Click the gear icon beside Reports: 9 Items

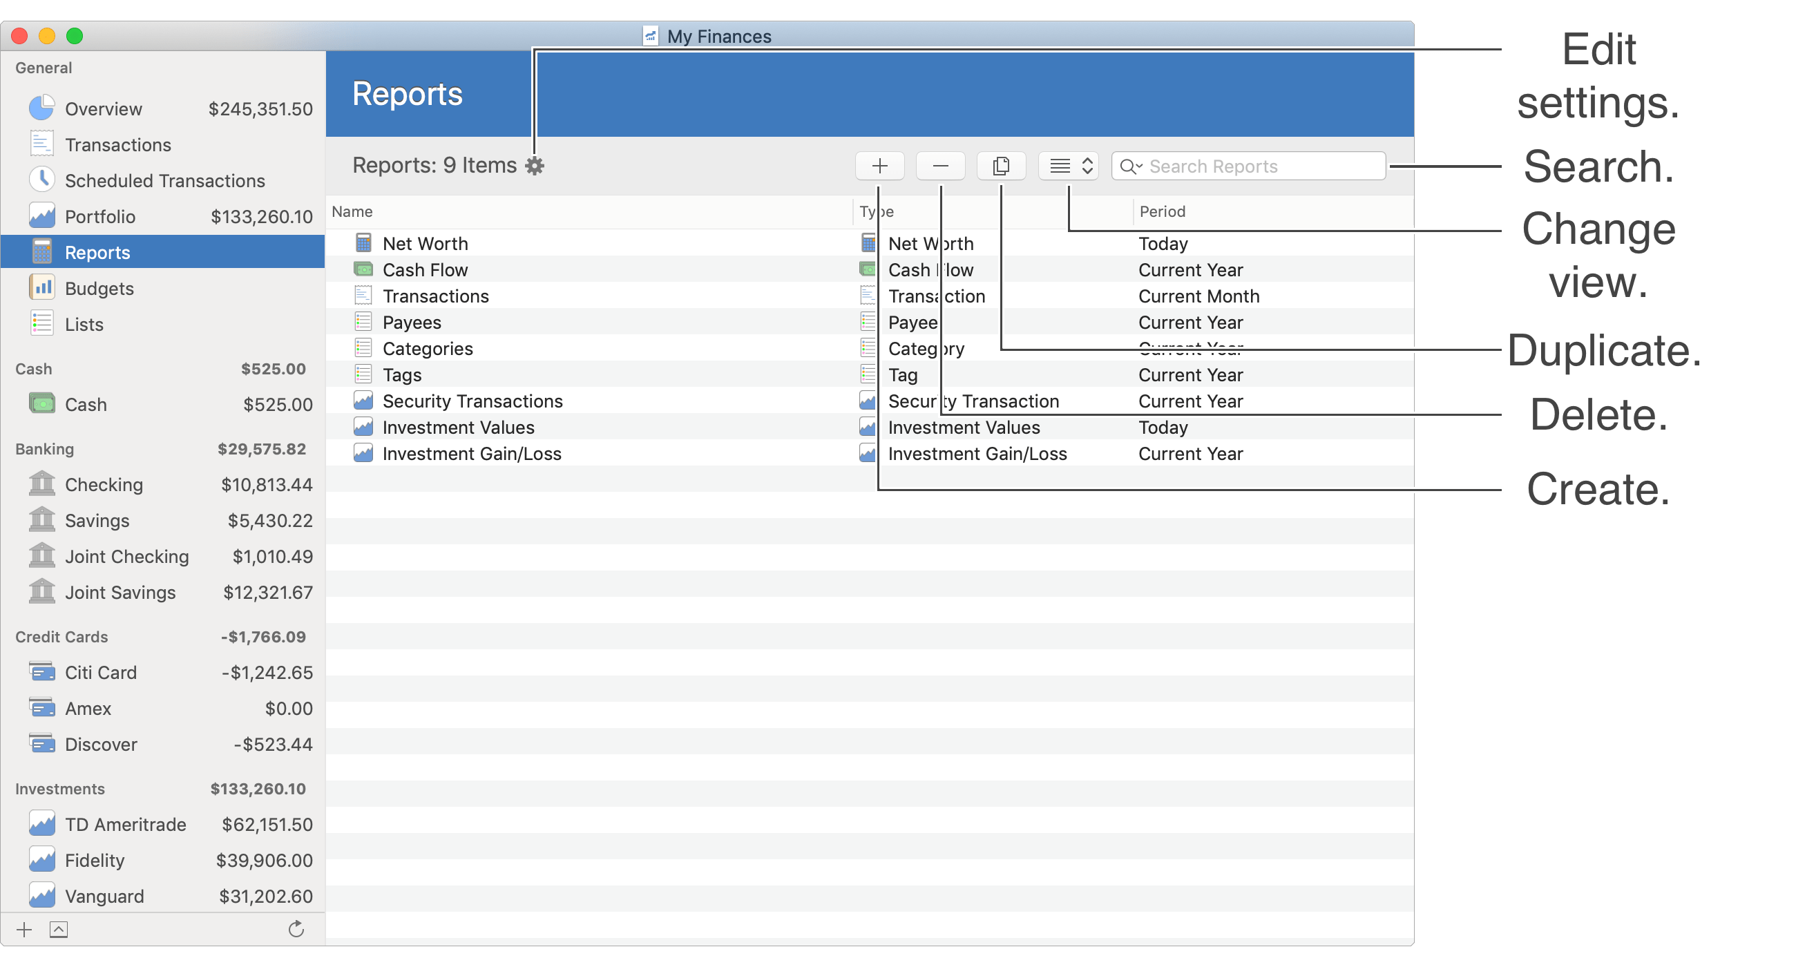(535, 166)
